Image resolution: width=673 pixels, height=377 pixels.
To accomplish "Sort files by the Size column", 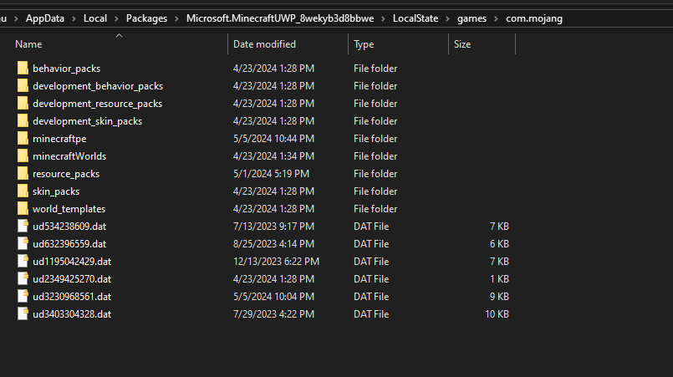I will coord(464,44).
